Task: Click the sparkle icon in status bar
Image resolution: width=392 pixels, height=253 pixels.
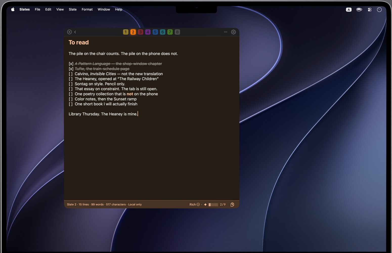Action: [205, 204]
